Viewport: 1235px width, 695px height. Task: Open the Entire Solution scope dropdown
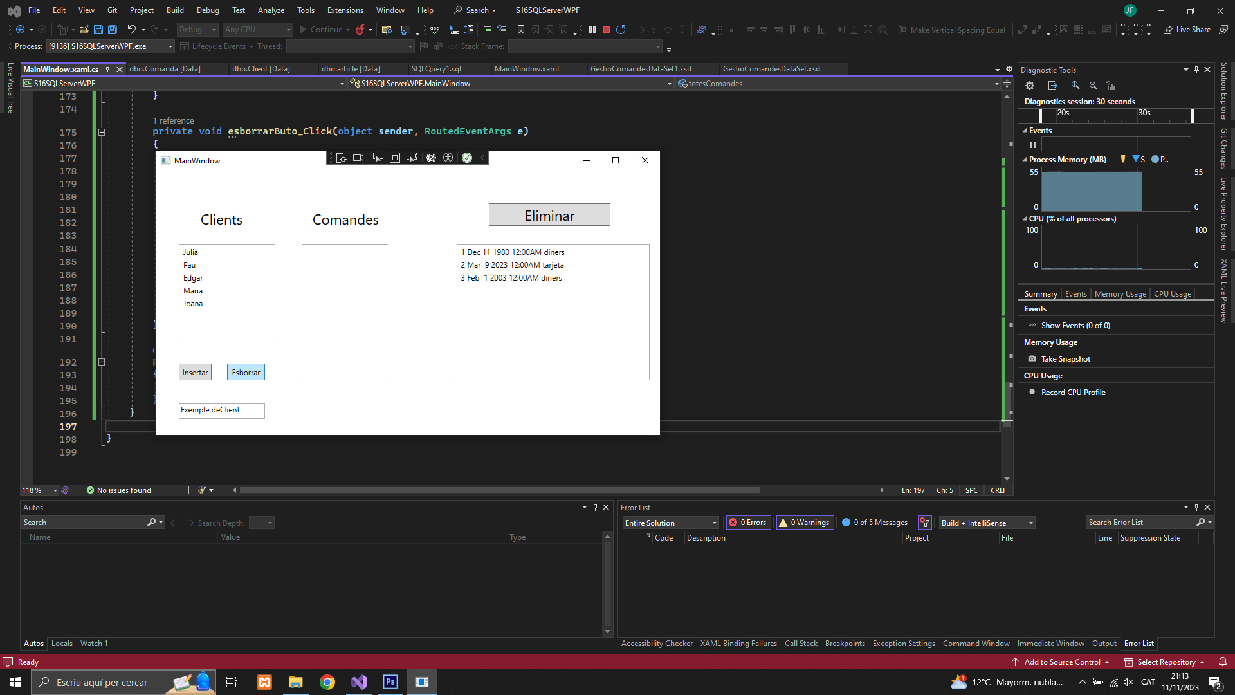(670, 523)
